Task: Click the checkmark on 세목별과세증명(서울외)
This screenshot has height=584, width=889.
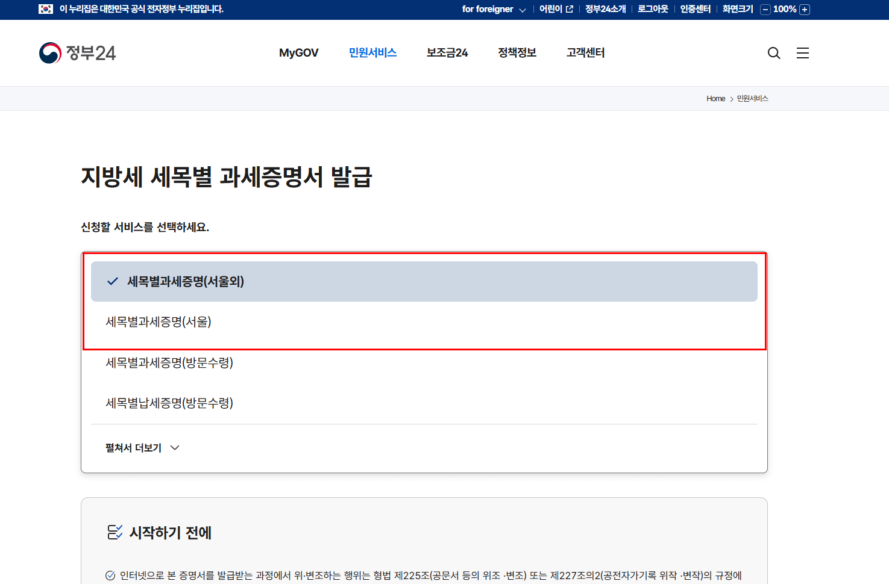Action: point(112,281)
